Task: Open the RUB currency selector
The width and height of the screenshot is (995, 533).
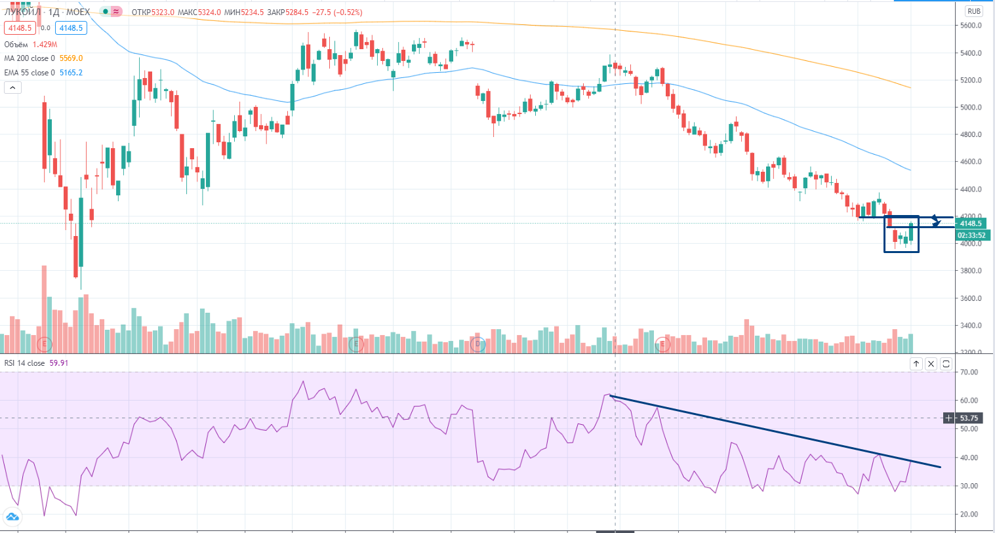Action: [x=973, y=11]
